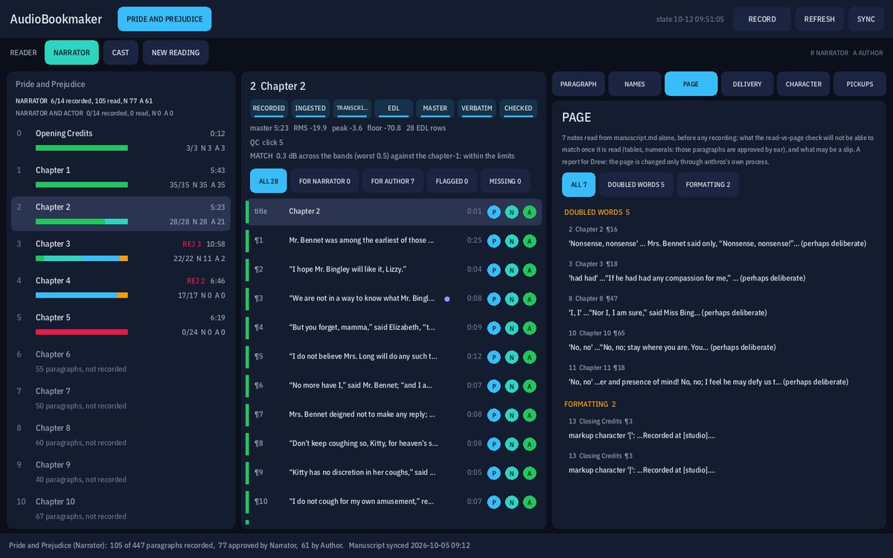Click the N badge on paragraph ¶2 row
893x558 pixels.
click(511, 269)
